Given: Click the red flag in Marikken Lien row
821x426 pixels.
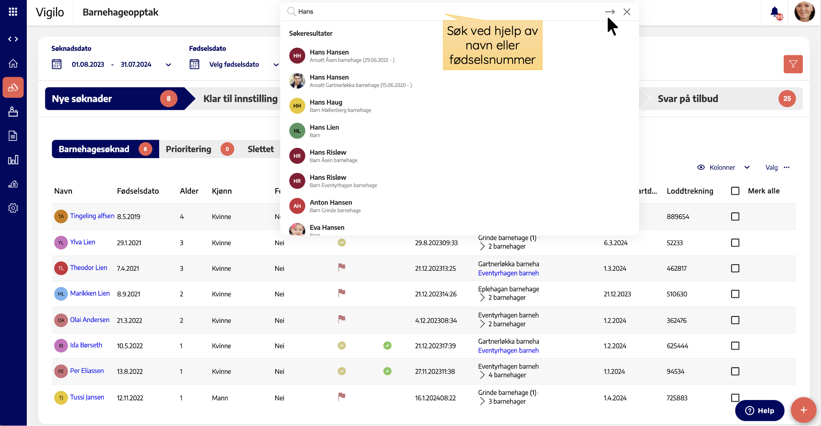Looking at the screenshot, I should 341,293.
